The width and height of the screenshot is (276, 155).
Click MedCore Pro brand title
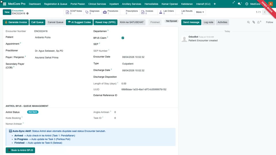[17, 4]
